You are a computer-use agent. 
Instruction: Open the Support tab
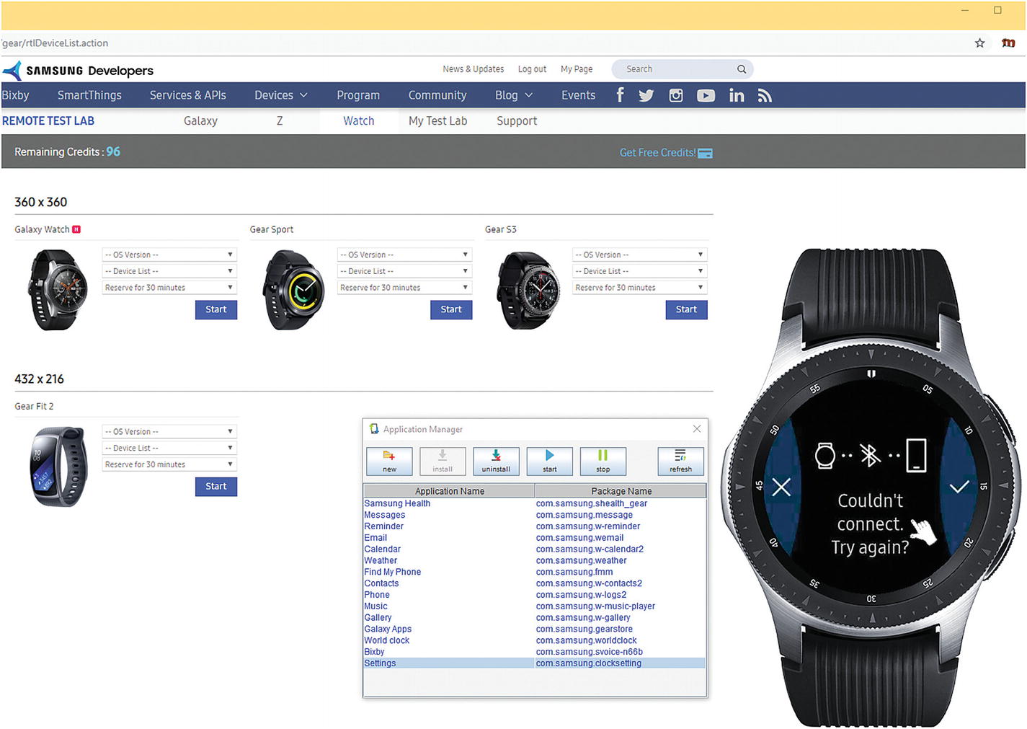coord(517,121)
